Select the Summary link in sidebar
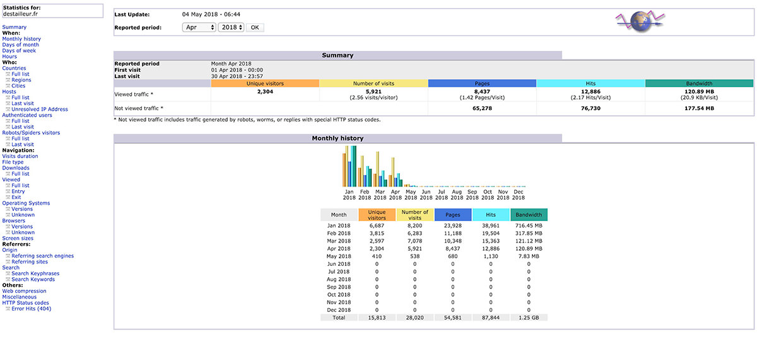 [x=15, y=27]
